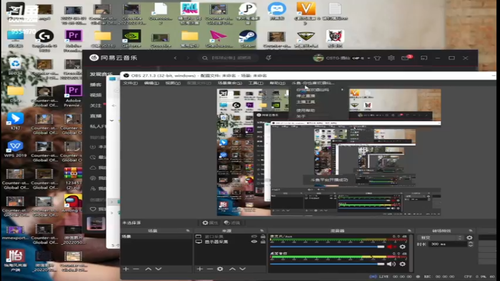Viewport: 500px width, 281px height.
Task: Click source Filters button above sources panel
Action: click(x=232, y=223)
